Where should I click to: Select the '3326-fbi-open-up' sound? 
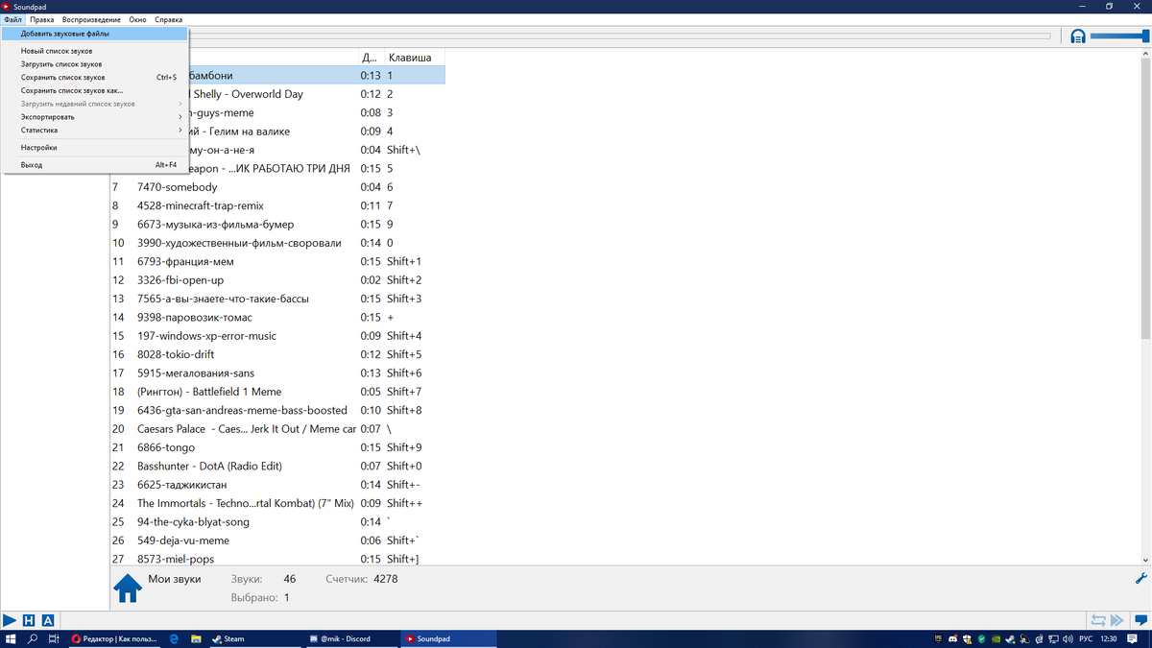277,280
